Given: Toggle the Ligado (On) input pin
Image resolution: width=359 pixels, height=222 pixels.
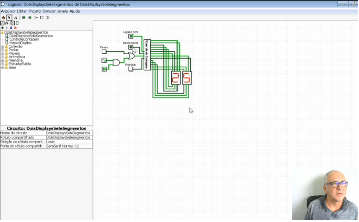Looking at the screenshot, I should pyautogui.click(x=131, y=35).
